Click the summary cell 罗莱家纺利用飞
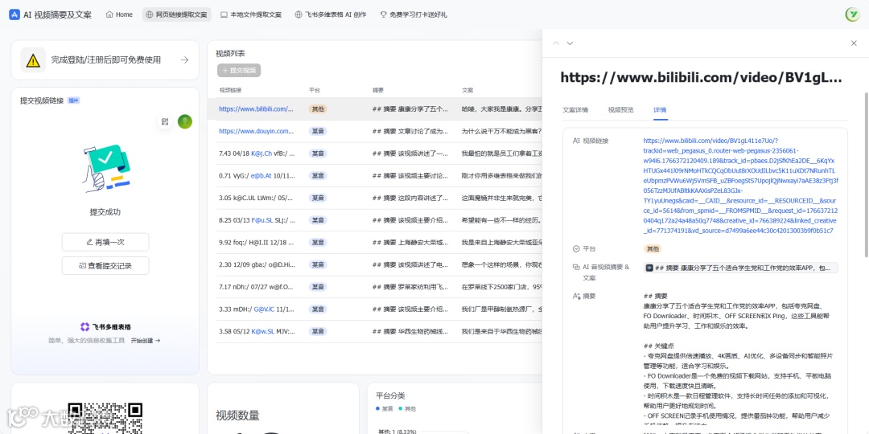869x434 pixels. pos(410,287)
